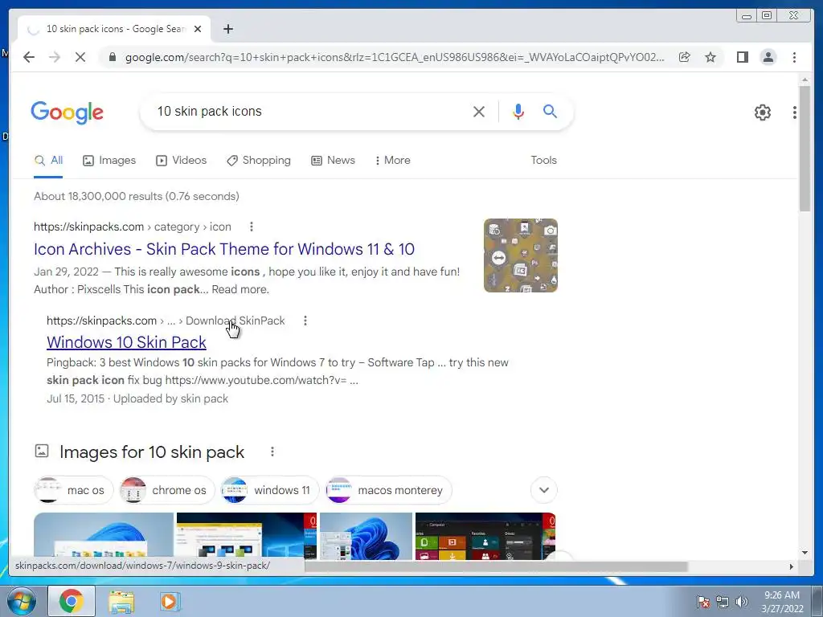Viewport: 823px width, 617px height.
Task: Open options for the skinpacks.com icon result
Action: pyautogui.click(x=252, y=227)
